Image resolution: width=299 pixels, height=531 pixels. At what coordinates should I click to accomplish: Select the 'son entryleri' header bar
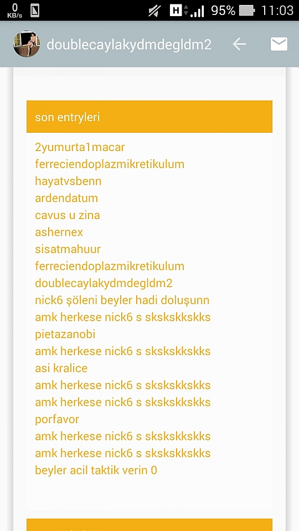tap(149, 117)
